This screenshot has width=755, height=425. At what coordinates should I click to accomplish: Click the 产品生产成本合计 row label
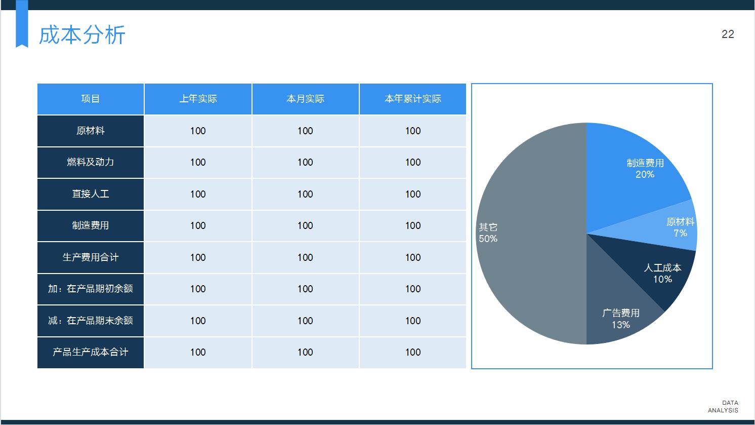coord(90,353)
